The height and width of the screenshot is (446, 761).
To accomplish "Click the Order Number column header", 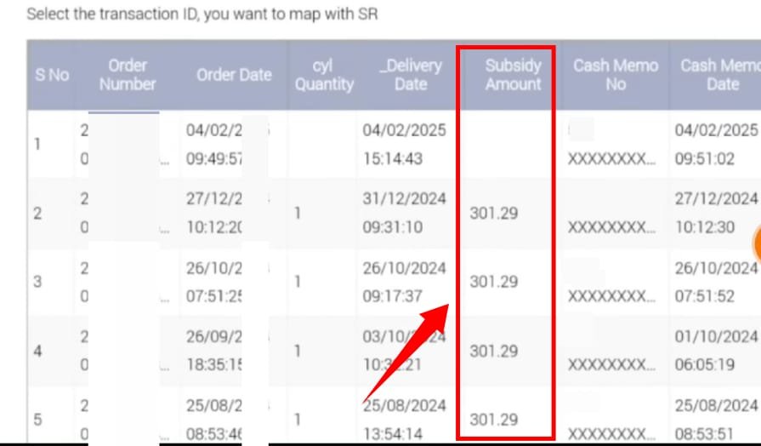I will [127, 75].
